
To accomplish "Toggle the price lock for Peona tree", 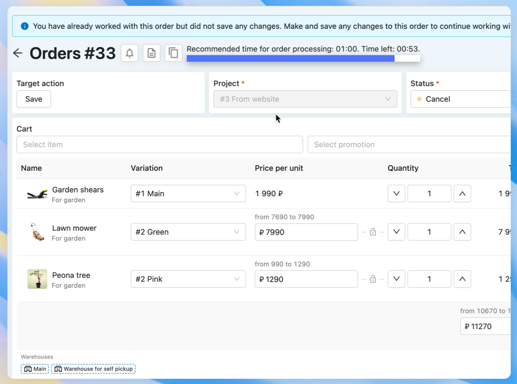I will click(x=373, y=279).
